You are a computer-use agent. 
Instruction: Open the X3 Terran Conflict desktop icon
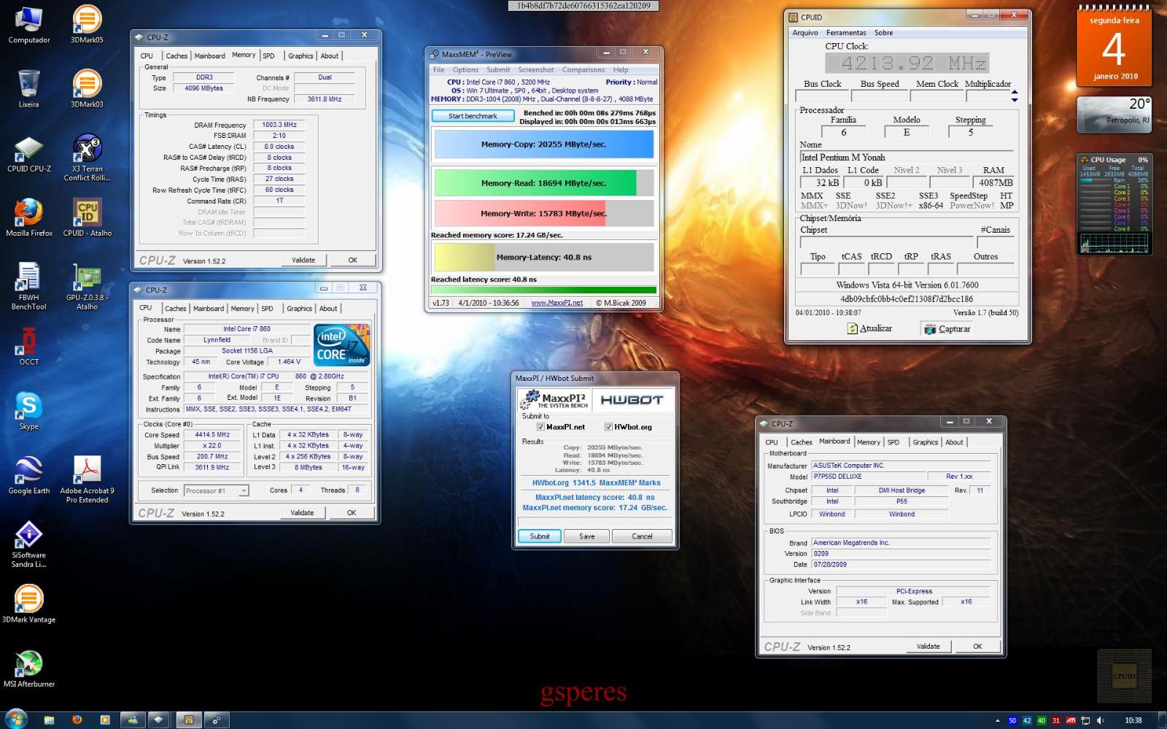pyautogui.click(x=87, y=157)
